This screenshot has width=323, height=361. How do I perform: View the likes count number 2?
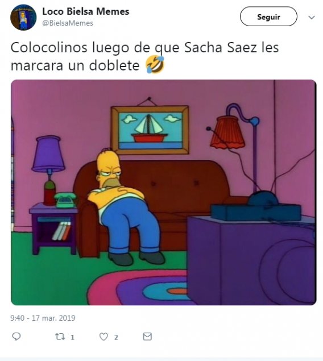pyautogui.click(x=116, y=338)
